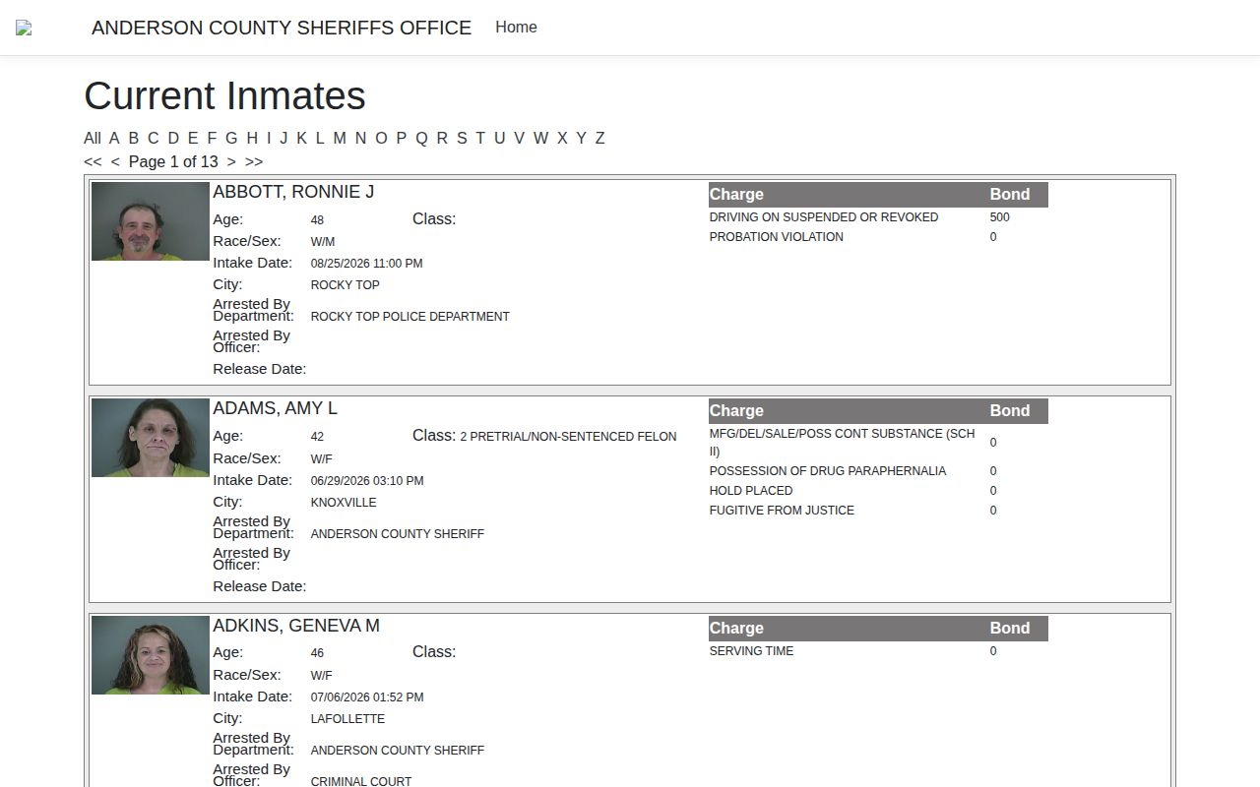
Task: Filter inmates by letter C
Action: pos(154,138)
